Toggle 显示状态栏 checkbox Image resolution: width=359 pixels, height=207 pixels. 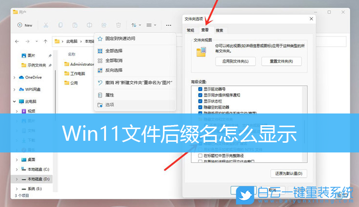click(x=200, y=101)
